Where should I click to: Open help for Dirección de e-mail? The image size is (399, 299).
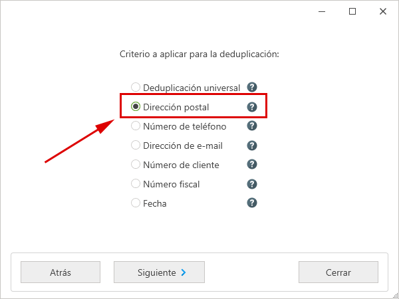(252, 146)
